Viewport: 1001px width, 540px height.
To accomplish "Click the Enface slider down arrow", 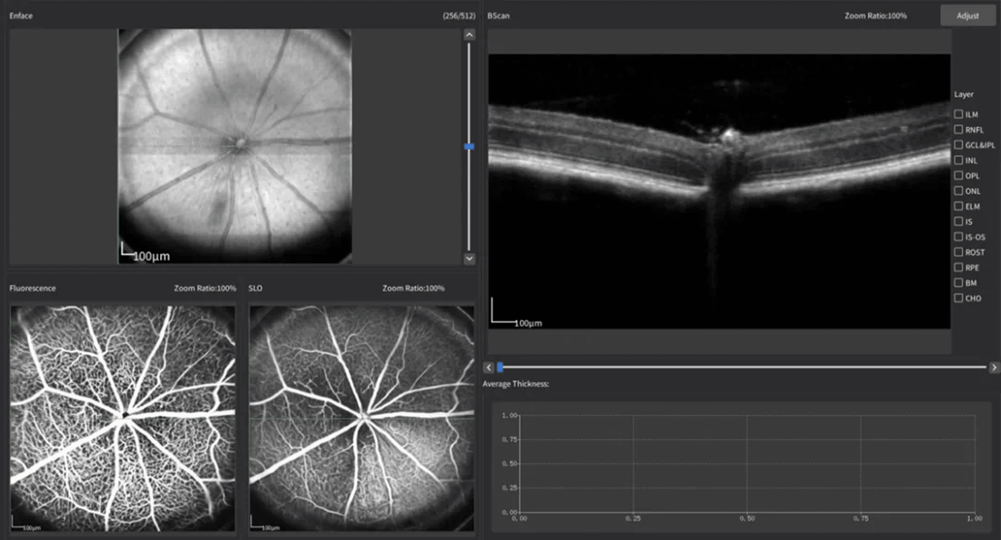I will 470,259.
